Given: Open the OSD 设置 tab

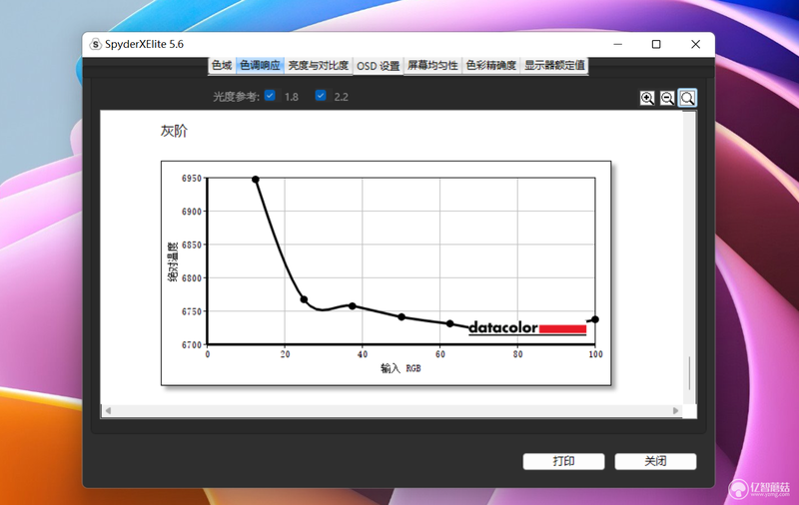Looking at the screenshot, I should coord(379,66).
